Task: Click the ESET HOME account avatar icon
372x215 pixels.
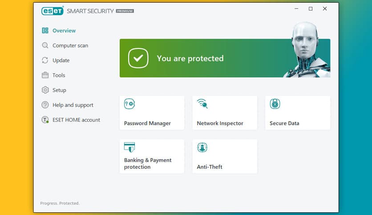Action: [x=45, y=120]
